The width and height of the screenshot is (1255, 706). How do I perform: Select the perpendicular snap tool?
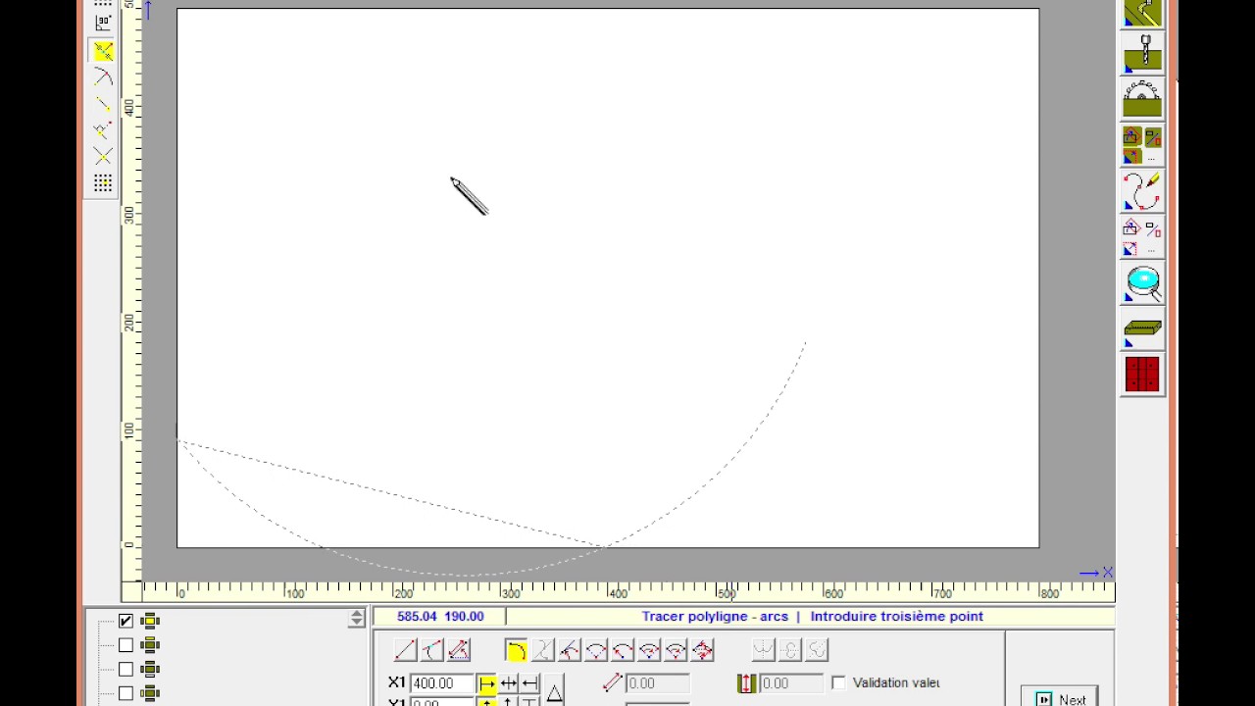103,130
